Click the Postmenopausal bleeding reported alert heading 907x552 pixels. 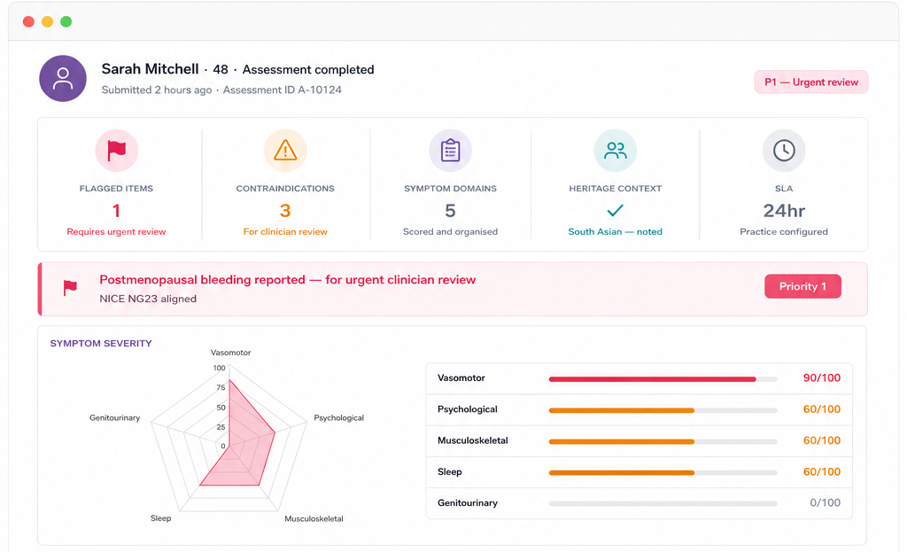click(x=288, y=279)
